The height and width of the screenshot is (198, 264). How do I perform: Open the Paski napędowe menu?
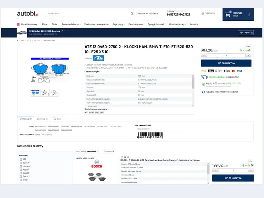point(136,24)
